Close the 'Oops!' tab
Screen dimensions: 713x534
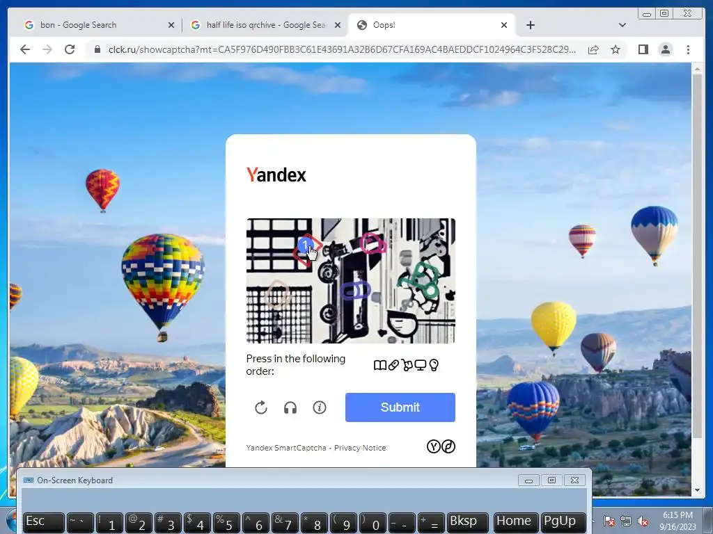504,25
